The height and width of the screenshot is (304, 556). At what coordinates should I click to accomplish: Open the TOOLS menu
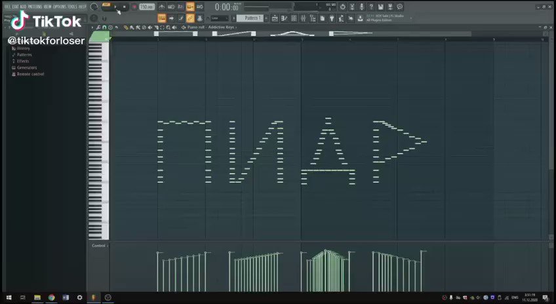pos(72,7)
